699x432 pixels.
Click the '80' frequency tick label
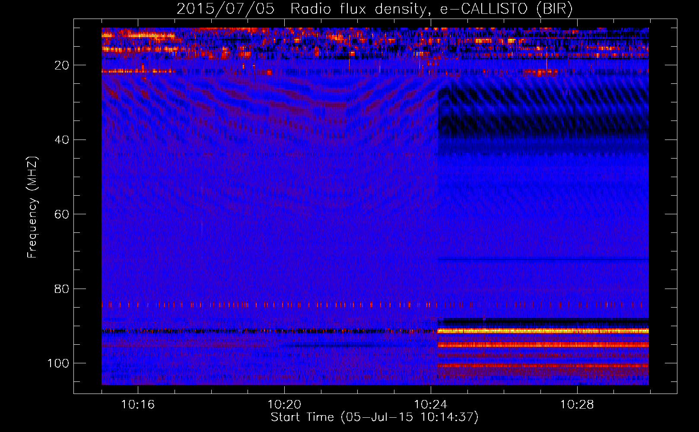point(62,289)
